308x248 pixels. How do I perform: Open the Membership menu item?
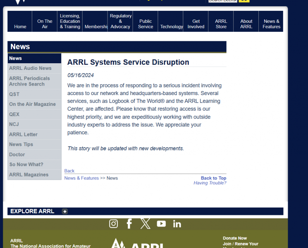point(95,21)
